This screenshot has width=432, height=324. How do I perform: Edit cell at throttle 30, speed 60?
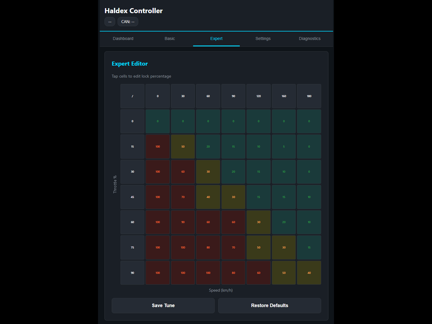(x=208, y=172)
